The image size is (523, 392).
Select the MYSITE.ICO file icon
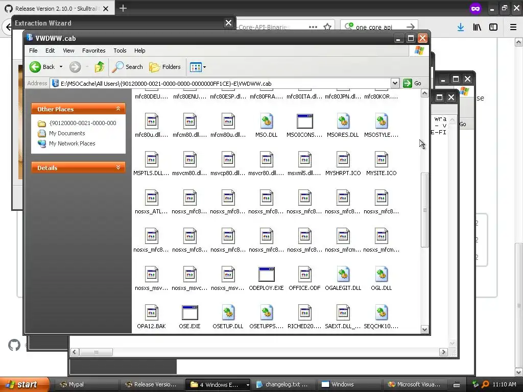(x=381, y=160)
